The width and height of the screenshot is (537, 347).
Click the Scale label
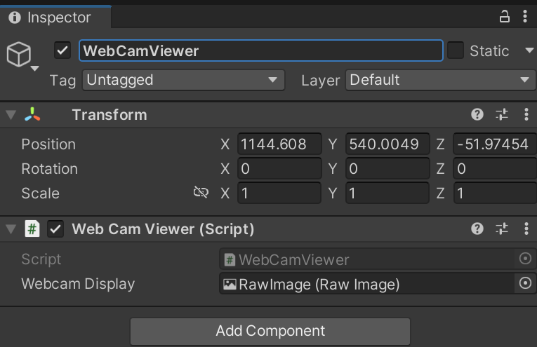point(41,193)
